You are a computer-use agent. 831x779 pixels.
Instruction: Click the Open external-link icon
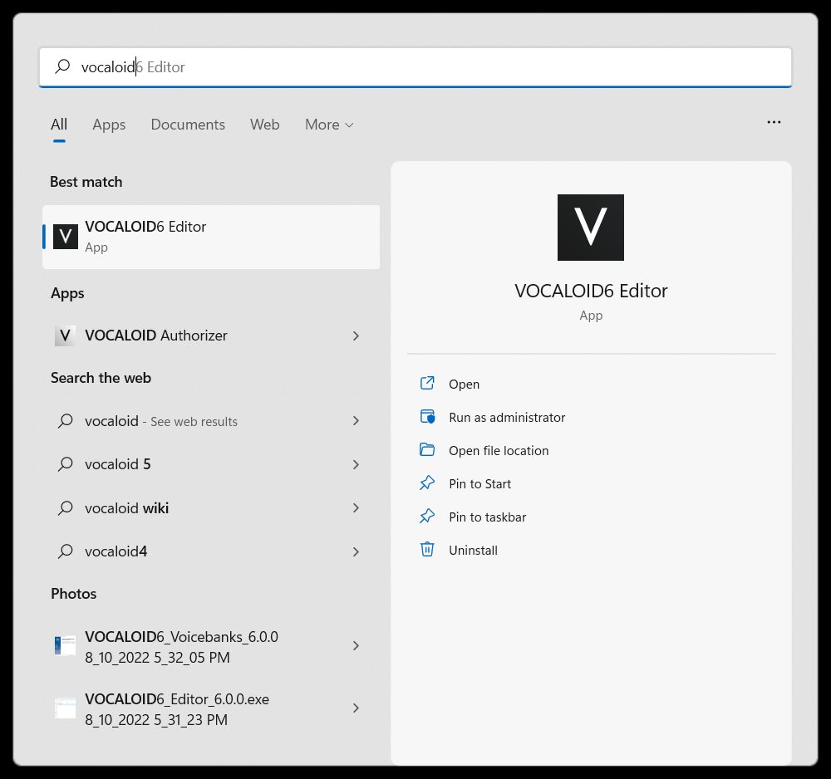427,384
